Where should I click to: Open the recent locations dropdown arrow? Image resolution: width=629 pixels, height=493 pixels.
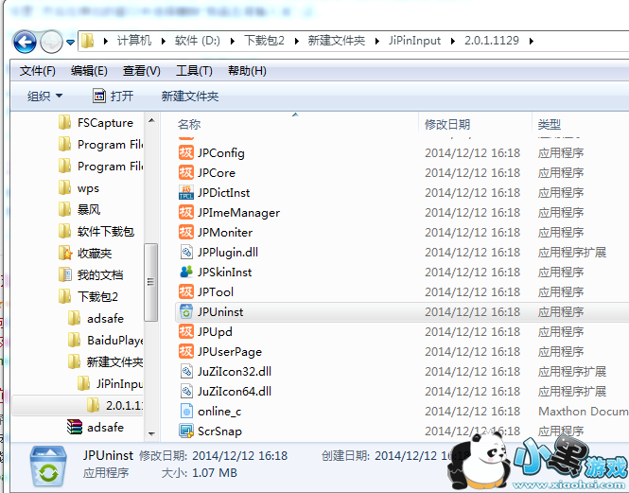pyautogui.click(x=71, y=42)
